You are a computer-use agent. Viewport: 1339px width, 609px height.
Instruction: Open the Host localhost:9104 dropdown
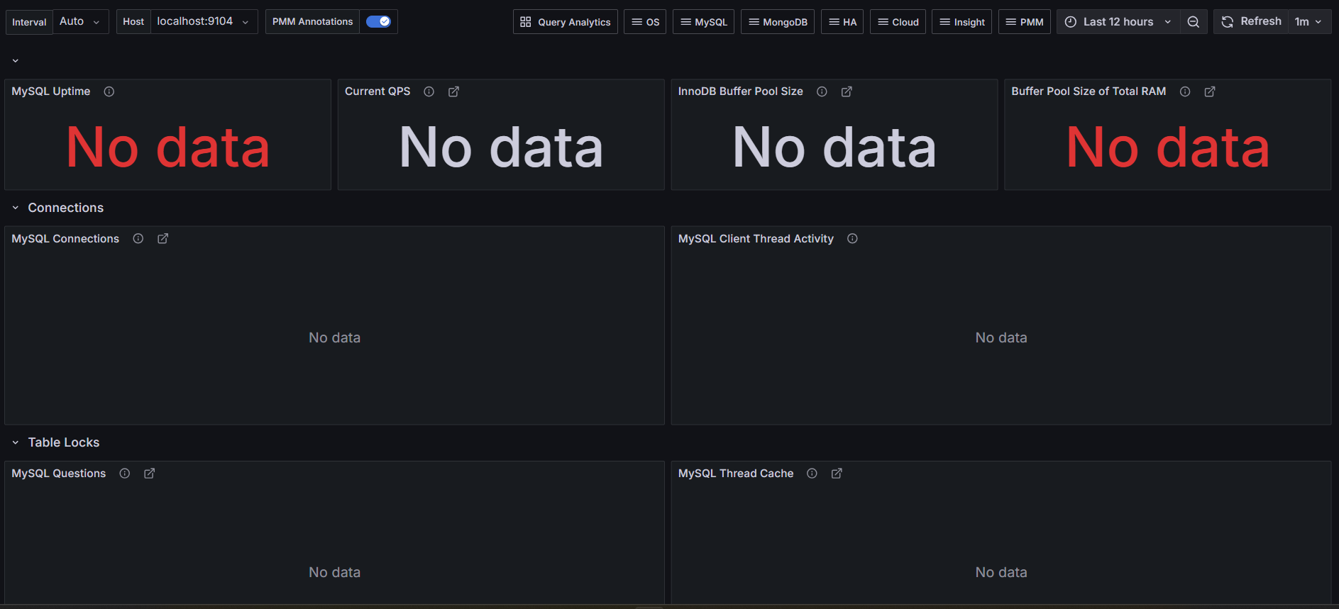point(204,22)
